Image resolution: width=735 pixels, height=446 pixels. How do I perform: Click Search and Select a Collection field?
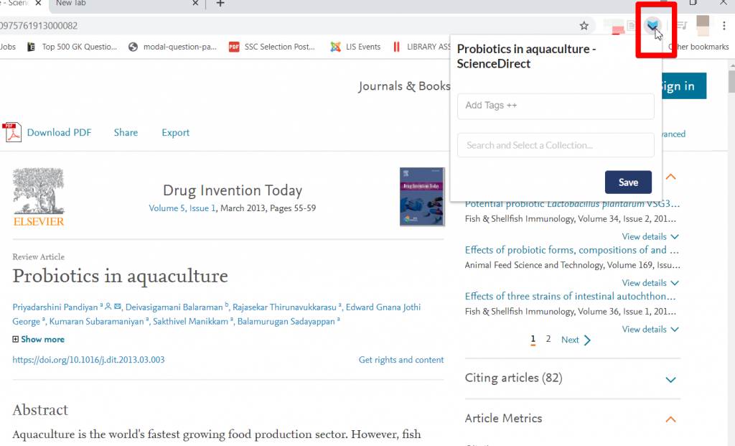(556, 145)
